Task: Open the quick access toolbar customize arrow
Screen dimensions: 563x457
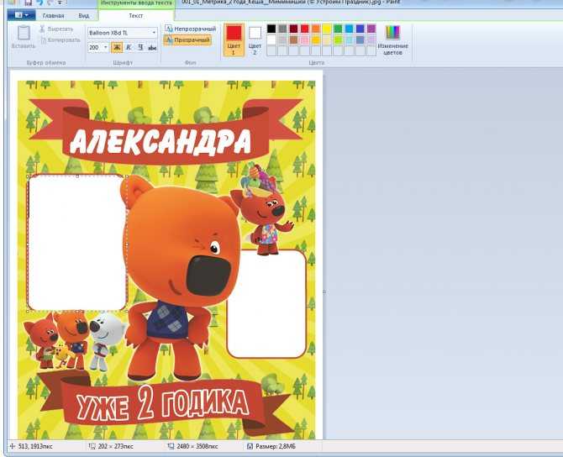Action: [60, 3]
